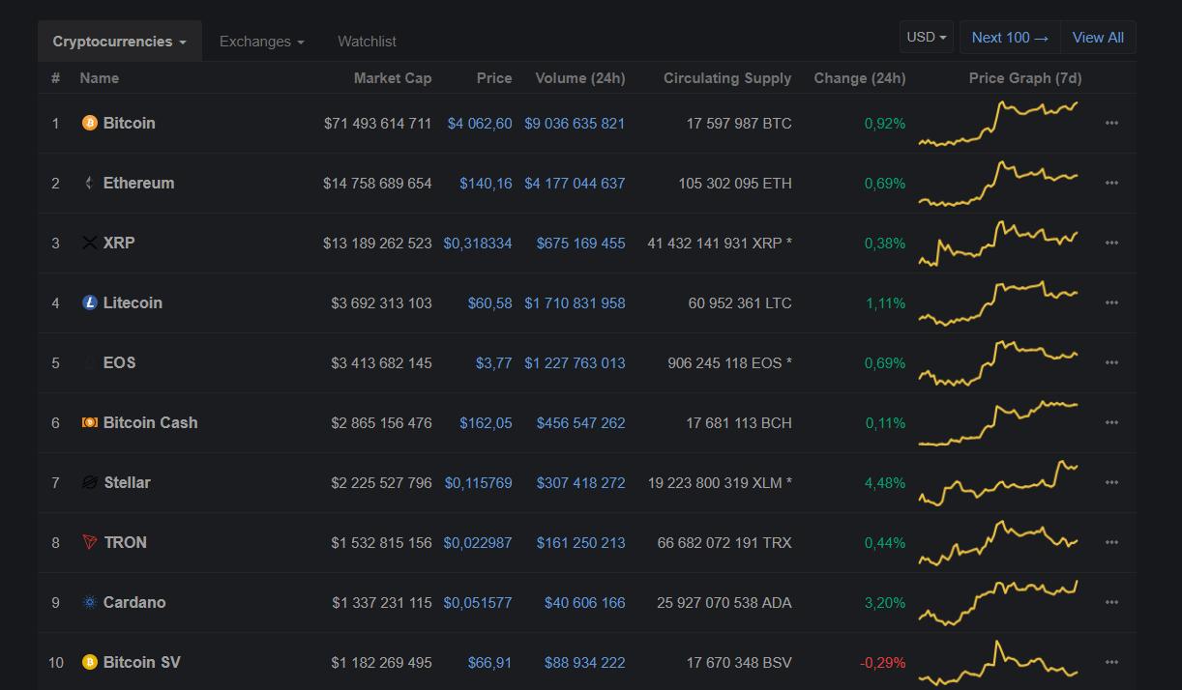Image resolution: width=1182 pixels, height=690 pixels.
Task: Open Bitcoin's 7-day price graph
Action: coord(998,123)
